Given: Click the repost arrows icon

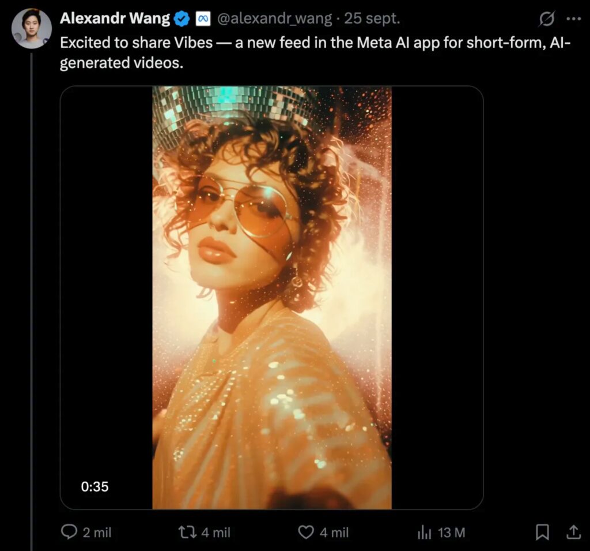Looking at the screenshot, I should click(x=187, y=532).
